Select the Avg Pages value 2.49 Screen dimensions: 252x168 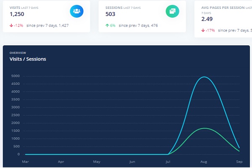207,19
